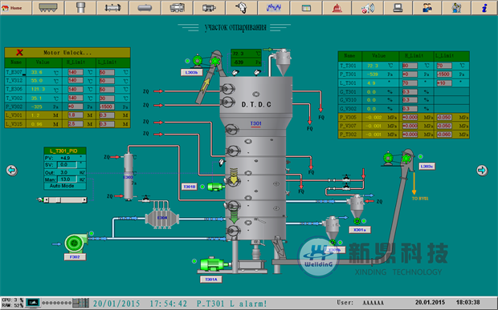Click the X301a valve label
This screenshot has width=498, height=310.
click(360, 230)
